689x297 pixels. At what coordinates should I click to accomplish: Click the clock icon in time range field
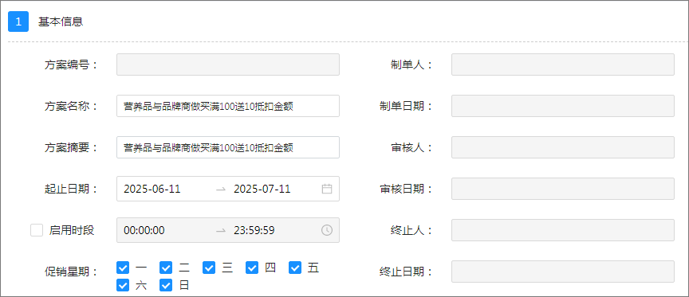(x=326, y=230)
